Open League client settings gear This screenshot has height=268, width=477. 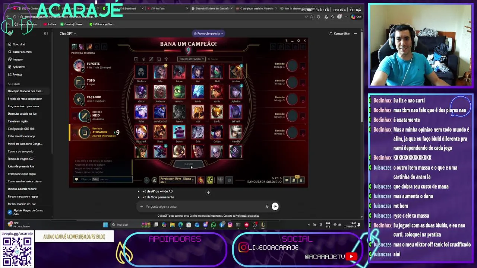[298, 41]
